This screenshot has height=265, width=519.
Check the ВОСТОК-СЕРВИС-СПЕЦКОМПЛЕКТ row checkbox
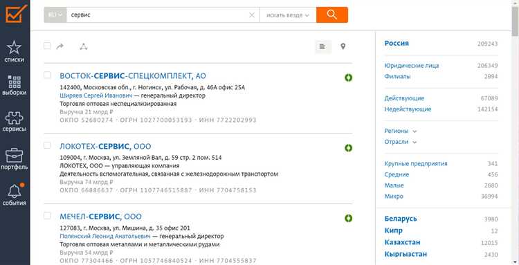(47, 75)
